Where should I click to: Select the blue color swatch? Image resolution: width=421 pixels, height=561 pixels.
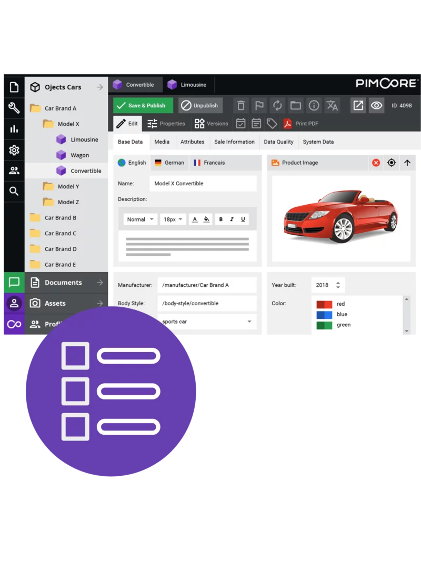pos(324,314)
